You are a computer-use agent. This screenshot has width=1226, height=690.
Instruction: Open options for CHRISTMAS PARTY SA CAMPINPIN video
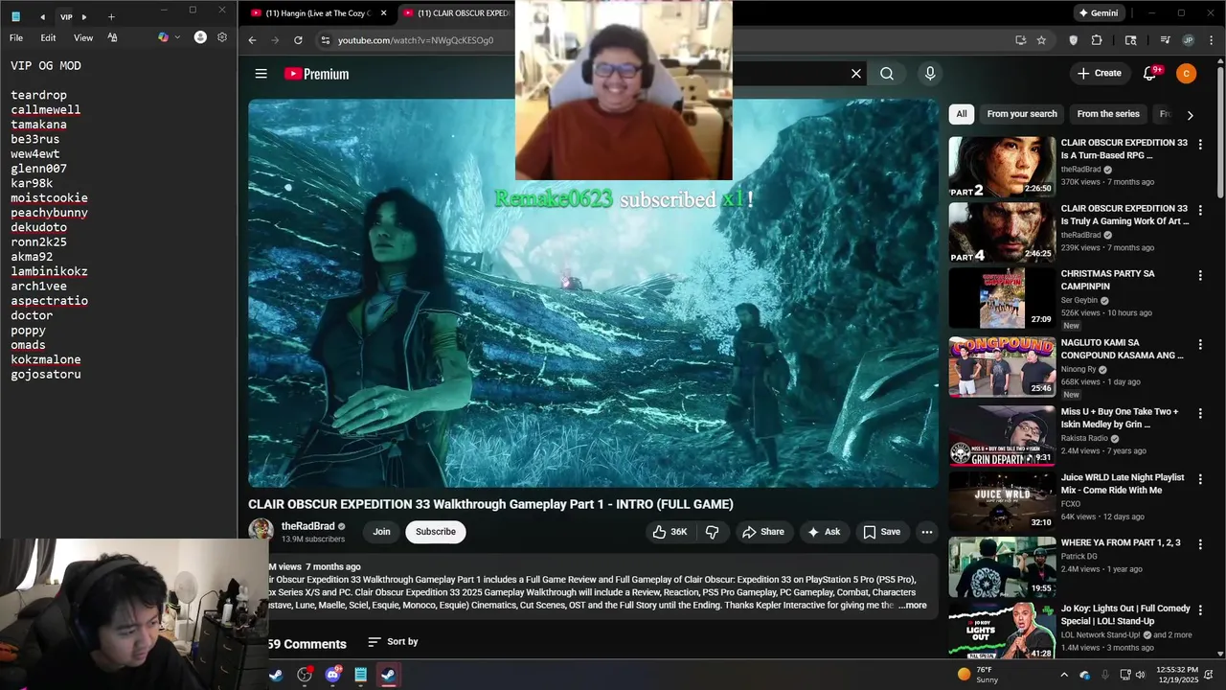(x=1200, y=275)
